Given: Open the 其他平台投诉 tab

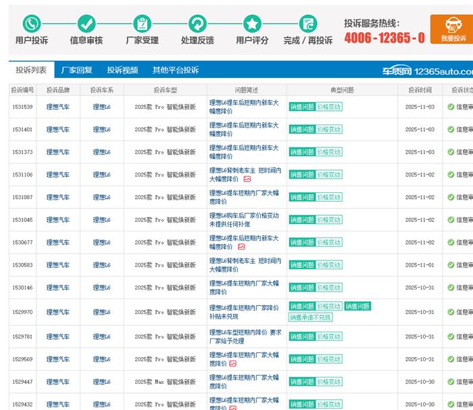Looking at the screenshot, I should tap(176, 70).
